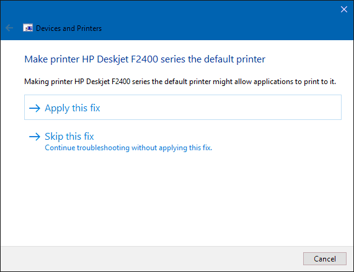Screen dimensions: 354x272
Task: Select the 'Continue troubleshooting without applying this fix' text
Action: [128, 148]
